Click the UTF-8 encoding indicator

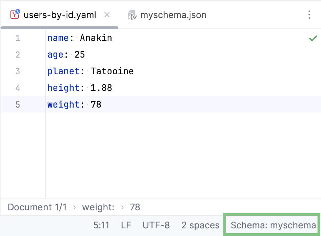tap(156, 225)
